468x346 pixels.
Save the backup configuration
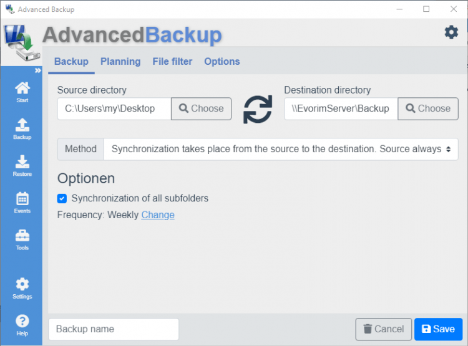438,329
